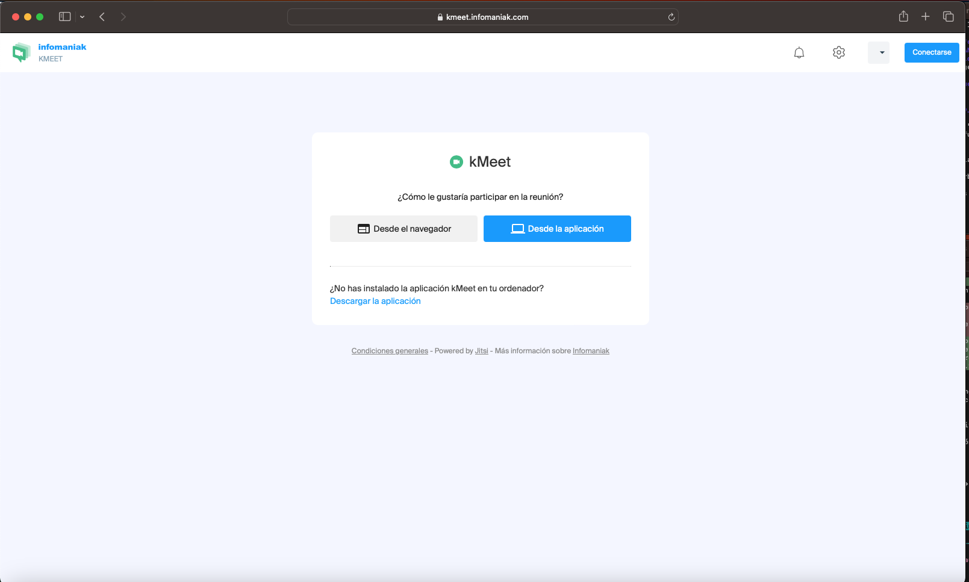Go forward with the Safari forward arrow

[123, 17]
